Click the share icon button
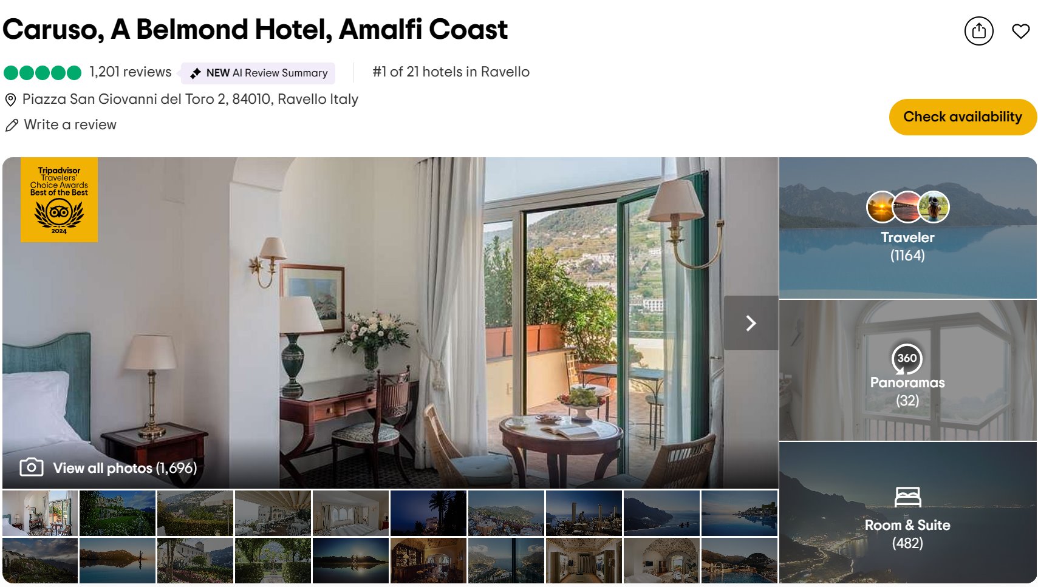 tap(978, 31)
